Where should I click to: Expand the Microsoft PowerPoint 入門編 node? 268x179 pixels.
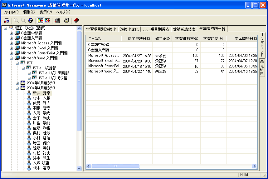point(11,53)
